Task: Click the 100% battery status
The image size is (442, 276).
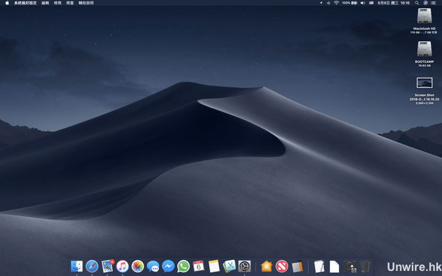Action: pyautogui.click(x=350, y=3)
